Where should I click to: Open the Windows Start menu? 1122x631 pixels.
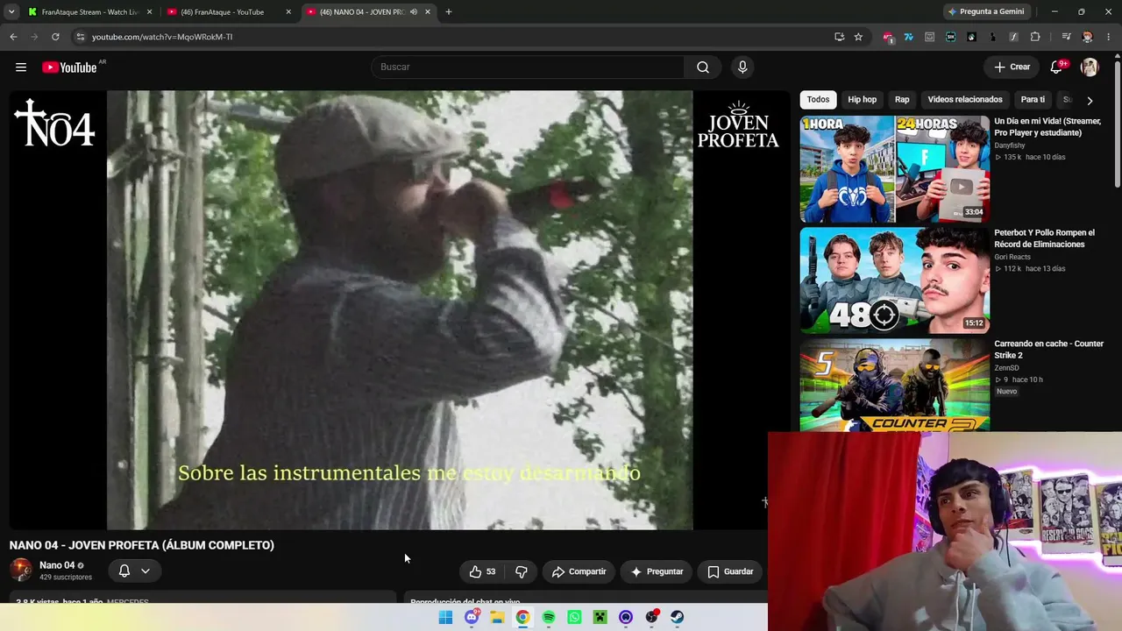445,617
